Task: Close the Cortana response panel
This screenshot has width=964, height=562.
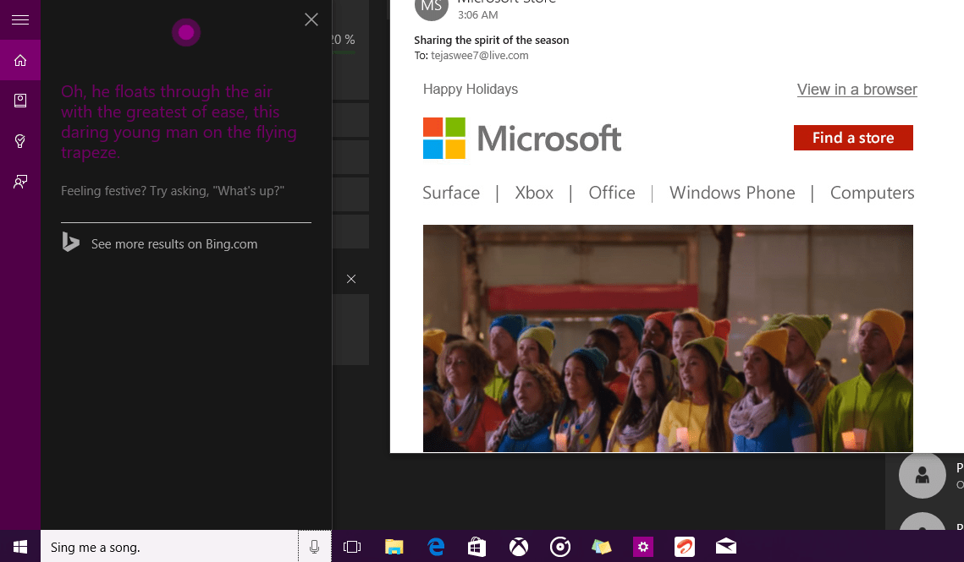Action: pyautogui.click(x=311, y=19)
